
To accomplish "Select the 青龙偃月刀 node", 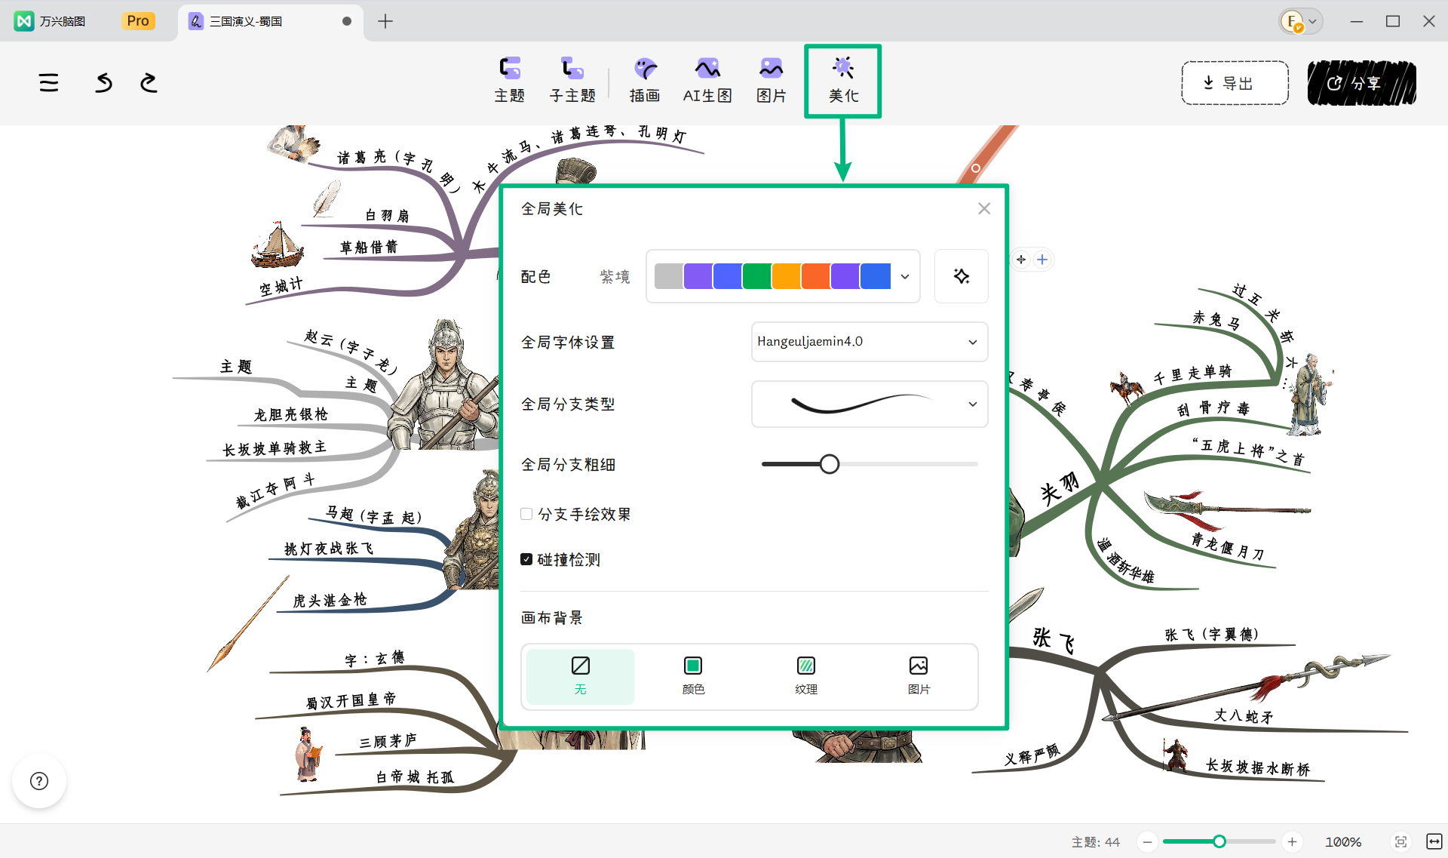I will [x=1228, y=546].
